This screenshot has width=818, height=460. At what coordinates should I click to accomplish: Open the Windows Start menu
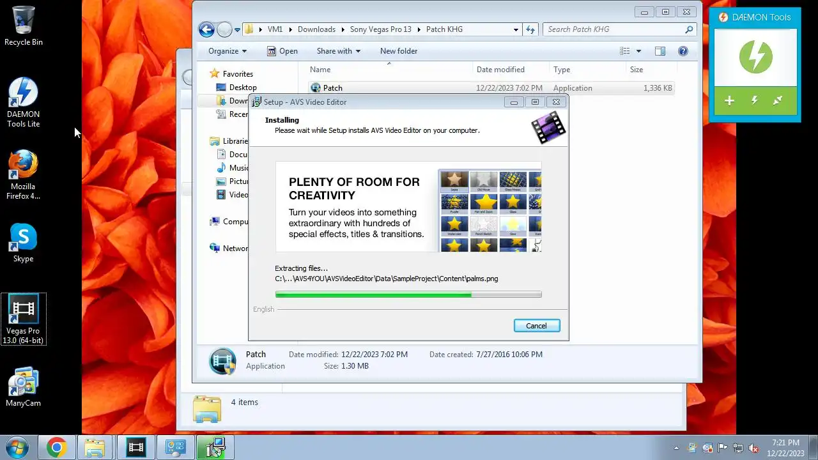tap(16, 447)
